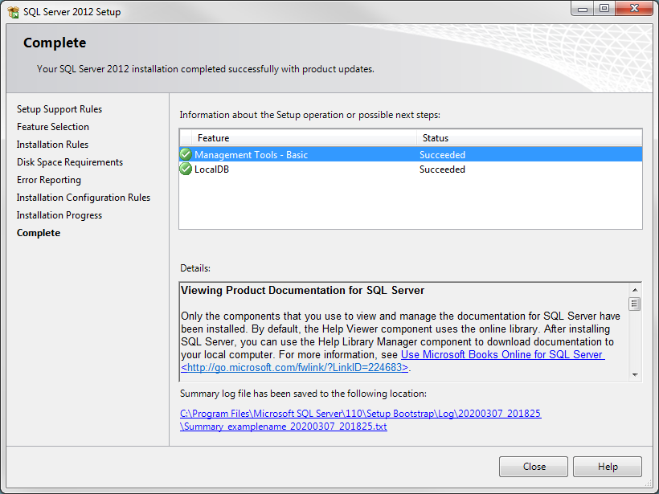
Task: Click the Viewing Product Documentation heading
Action: coord(303,290)
